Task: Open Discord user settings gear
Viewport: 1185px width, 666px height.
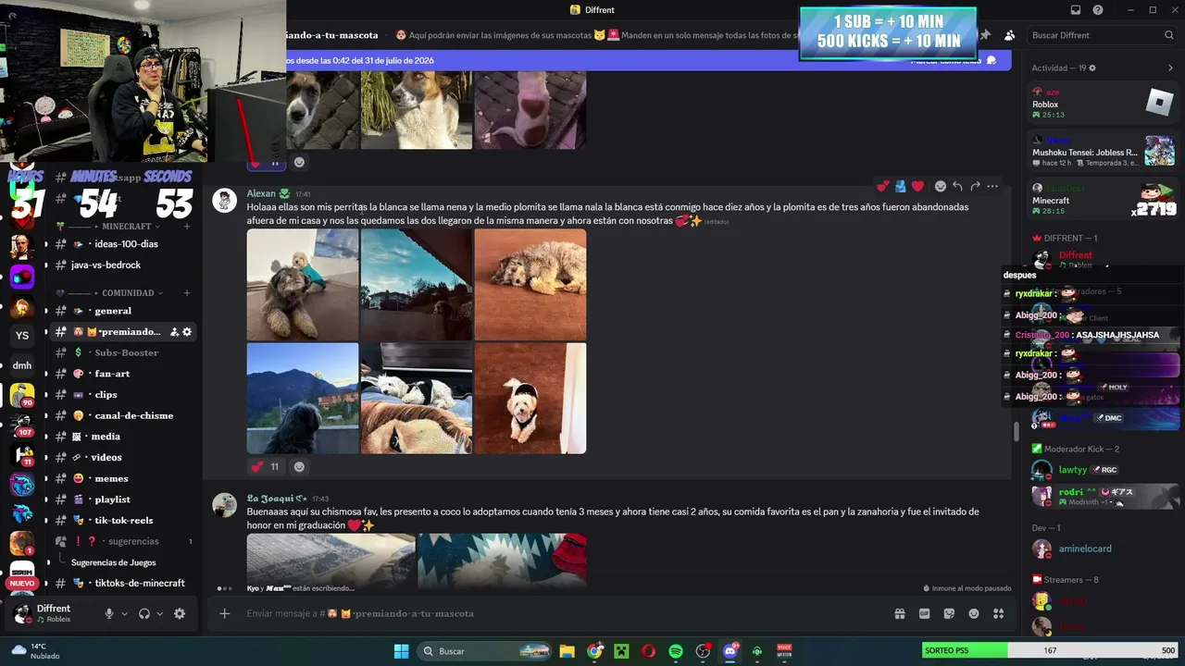Action: point(180,613)
